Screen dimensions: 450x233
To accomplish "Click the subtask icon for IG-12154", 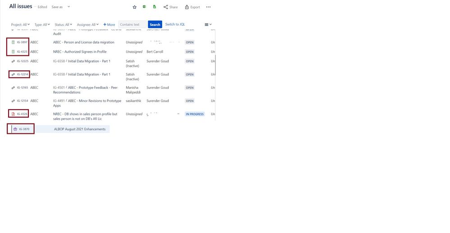I will 13,101.
